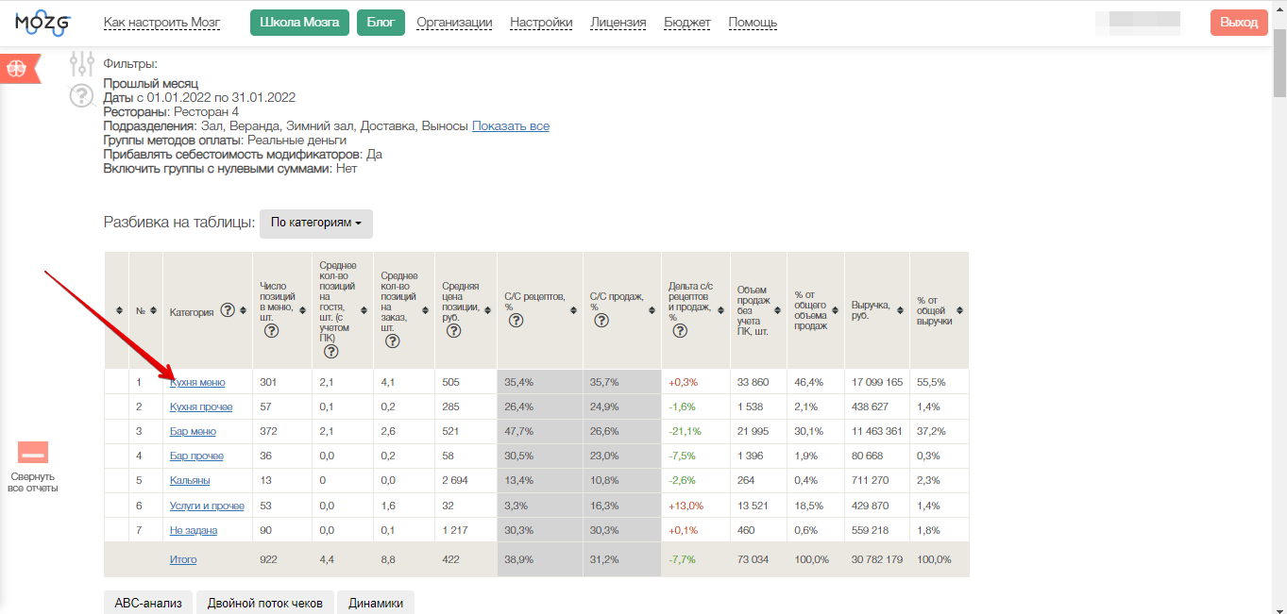Click the MOZG logo
Screen dimensions: 1287x614
click(x=42, y=23)
